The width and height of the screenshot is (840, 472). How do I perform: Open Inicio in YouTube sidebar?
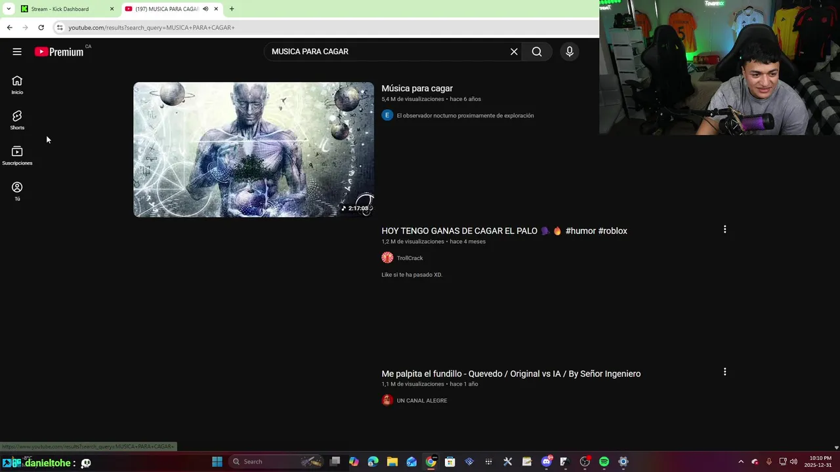click(x=17, y=85)
